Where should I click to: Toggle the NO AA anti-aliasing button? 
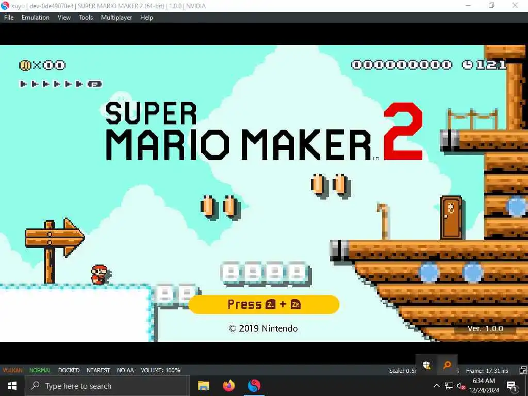tap(125, 370)
